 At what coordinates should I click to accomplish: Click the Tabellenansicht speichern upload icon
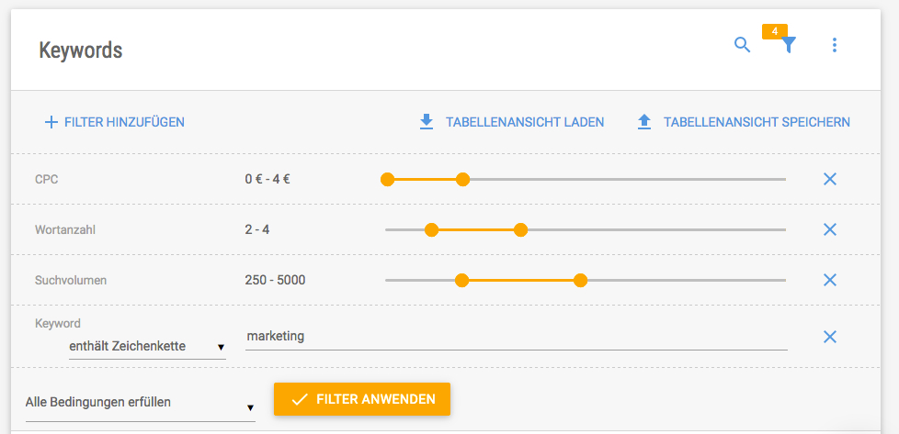[x=644, y=121]
